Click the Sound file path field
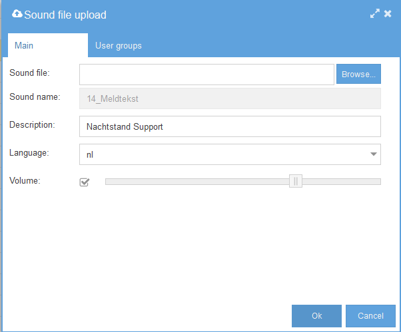This screenshot has width=401, height=332. pos(206,75)
